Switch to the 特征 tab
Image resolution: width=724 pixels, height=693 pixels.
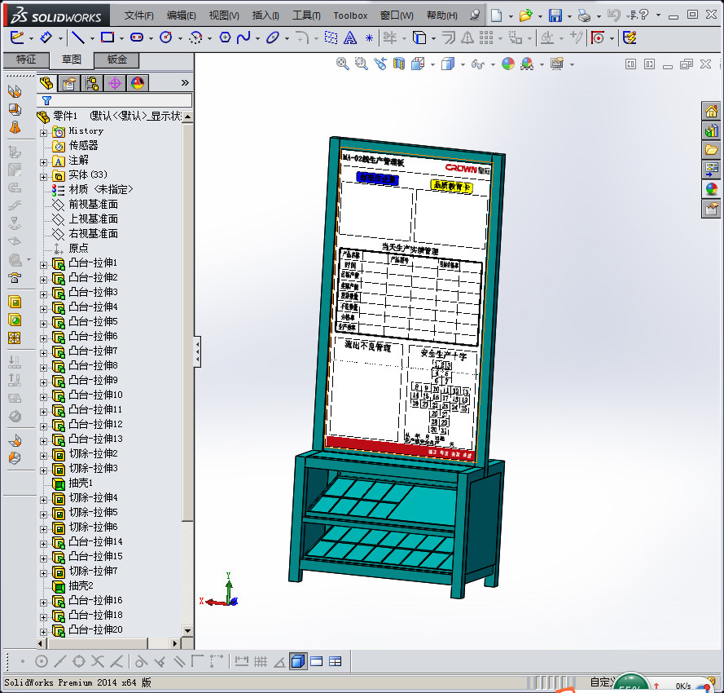click(x=26, y=60)
